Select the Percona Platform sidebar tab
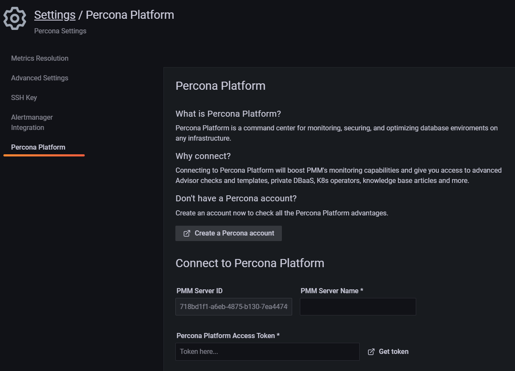Screen dimensions: 515x371 pos(38,147)
